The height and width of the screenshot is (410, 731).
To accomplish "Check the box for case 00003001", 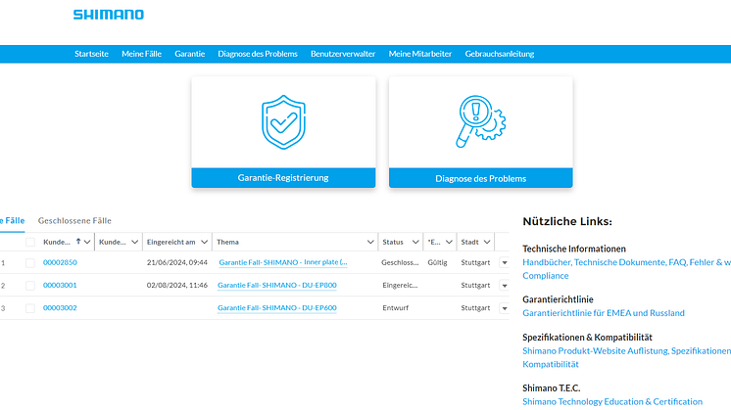I will (30, 286).
